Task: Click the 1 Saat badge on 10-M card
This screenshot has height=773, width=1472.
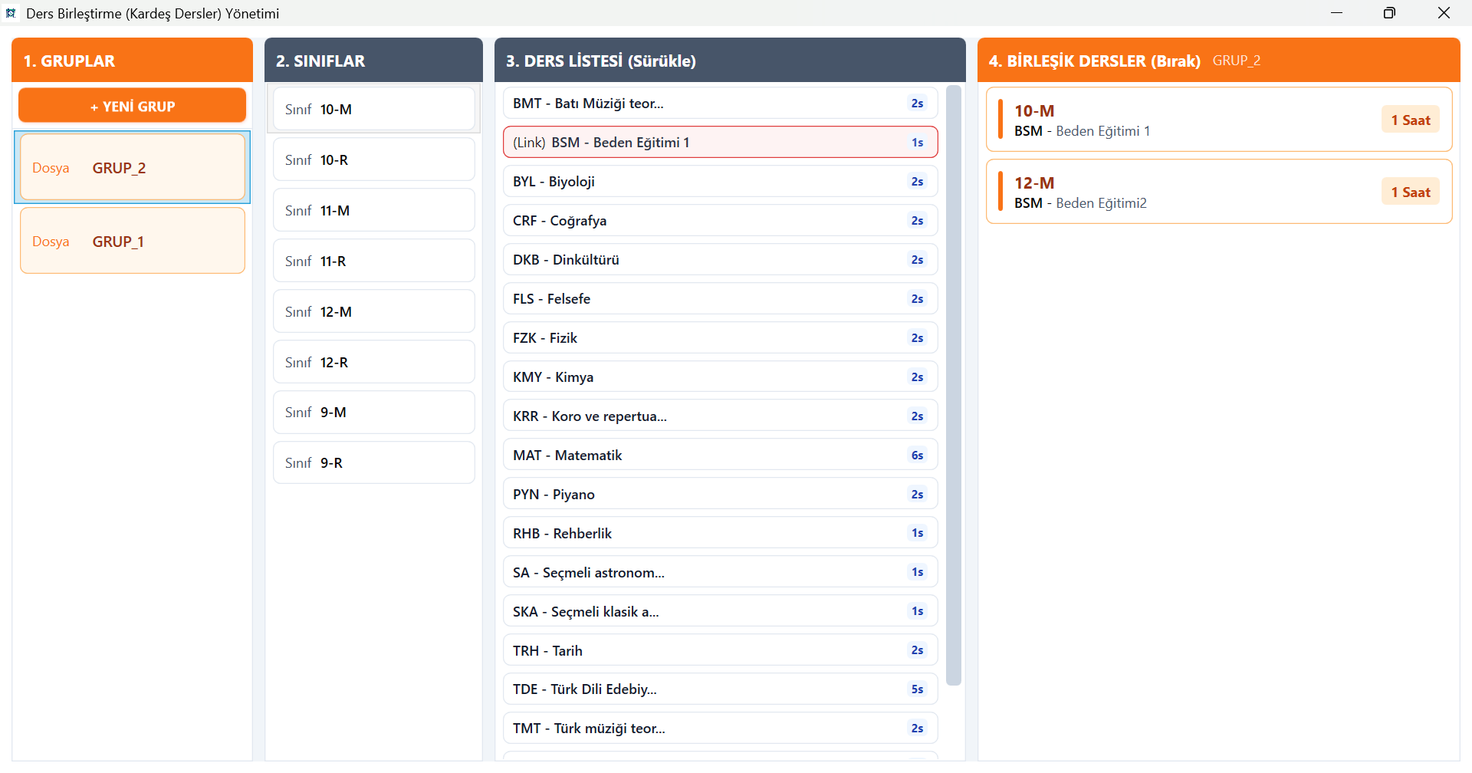Action: point(1410,120)
